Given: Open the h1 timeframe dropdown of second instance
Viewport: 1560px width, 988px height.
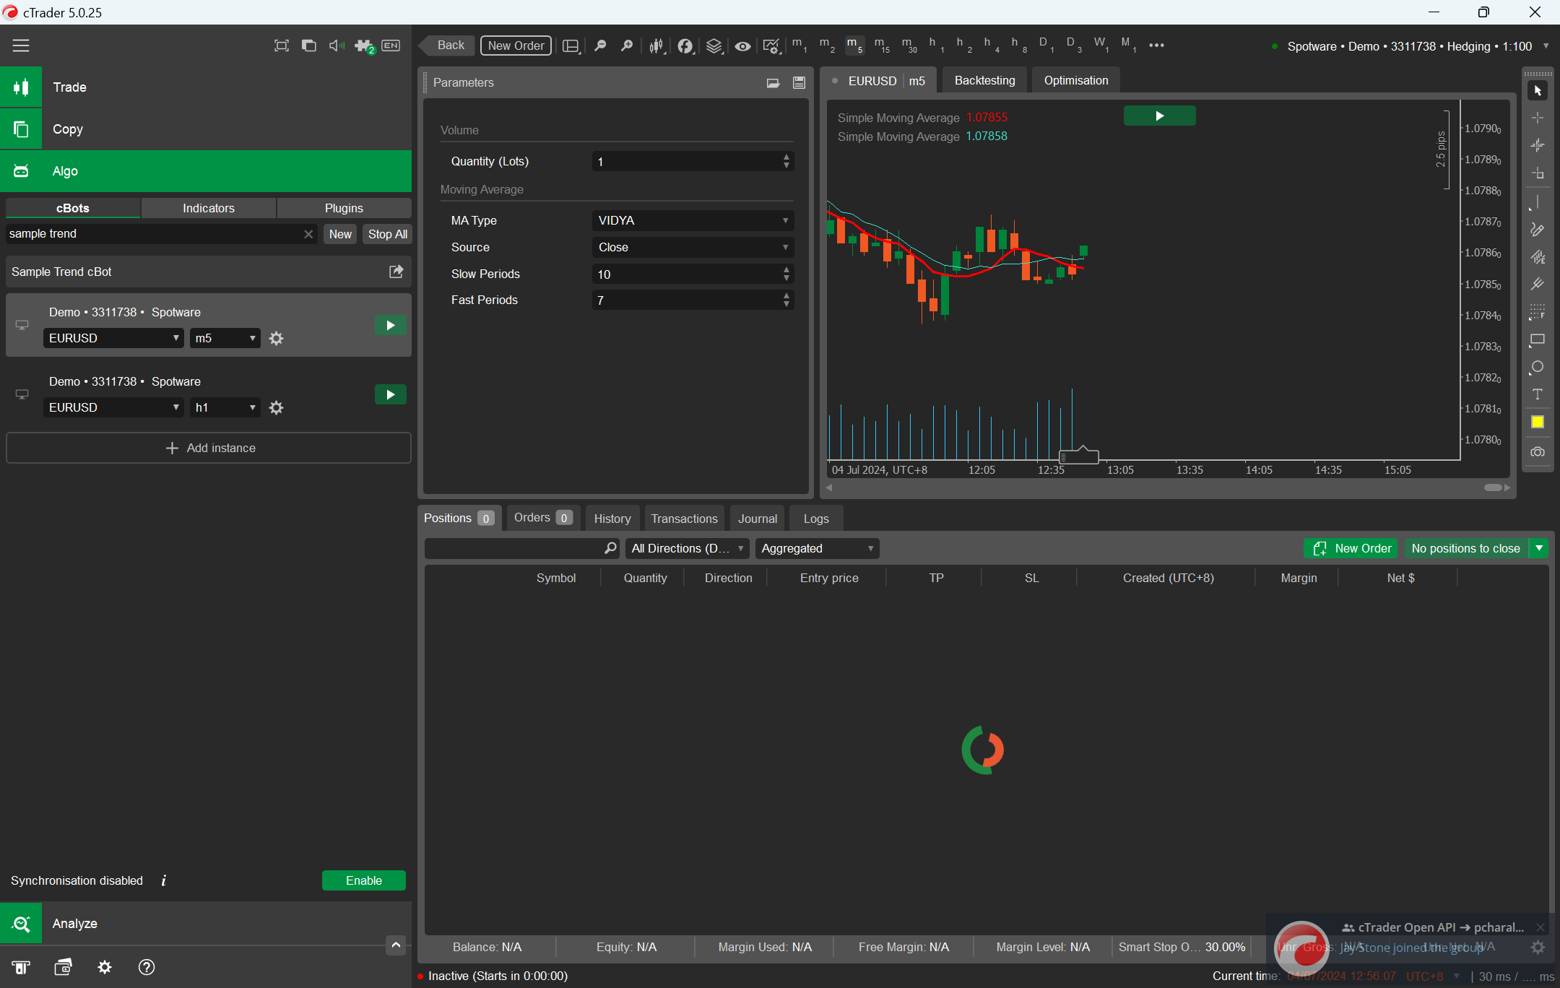Looking at the screenshot, I should tap(225, 407).
